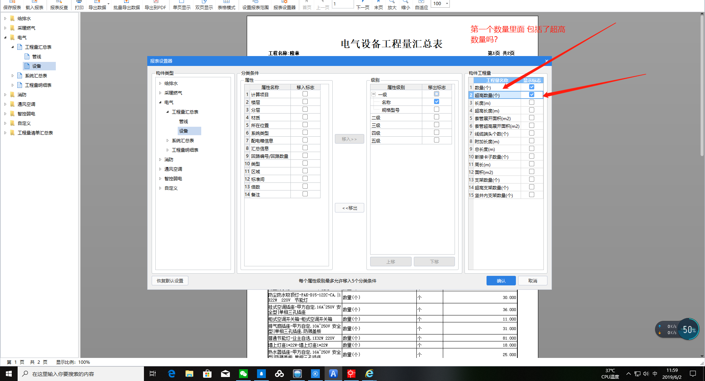Expand 系统汇总表 in dialog tree
Screen dimensions: 705x381
pos(167,141)
